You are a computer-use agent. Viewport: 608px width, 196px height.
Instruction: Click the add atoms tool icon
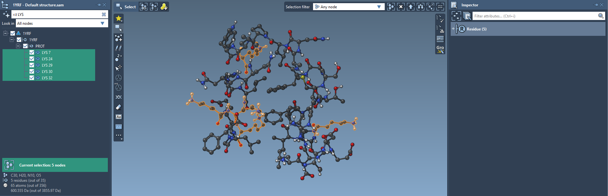(x=118, y=38)
